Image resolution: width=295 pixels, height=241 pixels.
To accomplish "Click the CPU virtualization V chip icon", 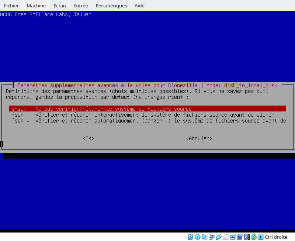I will click(x=246, y=237).
